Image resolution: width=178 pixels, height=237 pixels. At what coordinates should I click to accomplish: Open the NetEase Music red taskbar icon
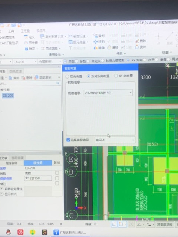(x=20, y=232)
